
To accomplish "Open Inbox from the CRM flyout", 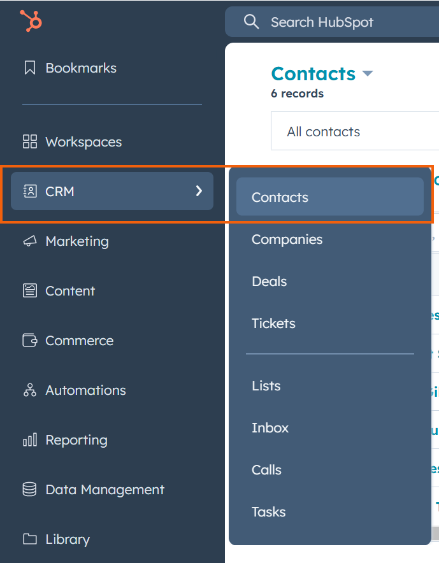I will coord(270,428).
